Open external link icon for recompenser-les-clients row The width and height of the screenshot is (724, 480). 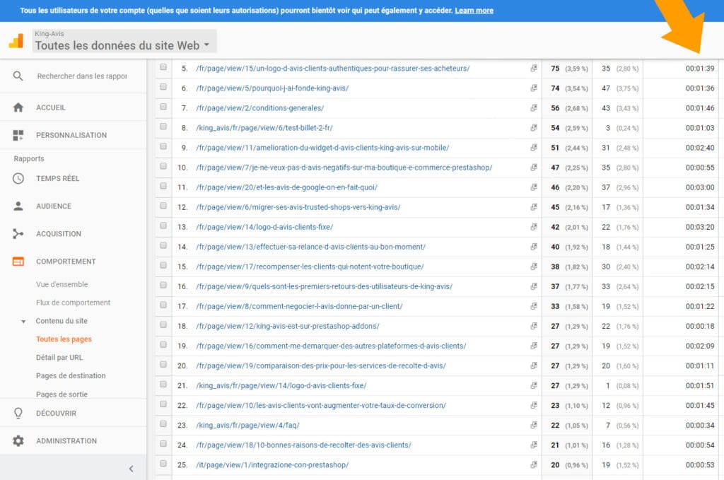click(534, 267)
